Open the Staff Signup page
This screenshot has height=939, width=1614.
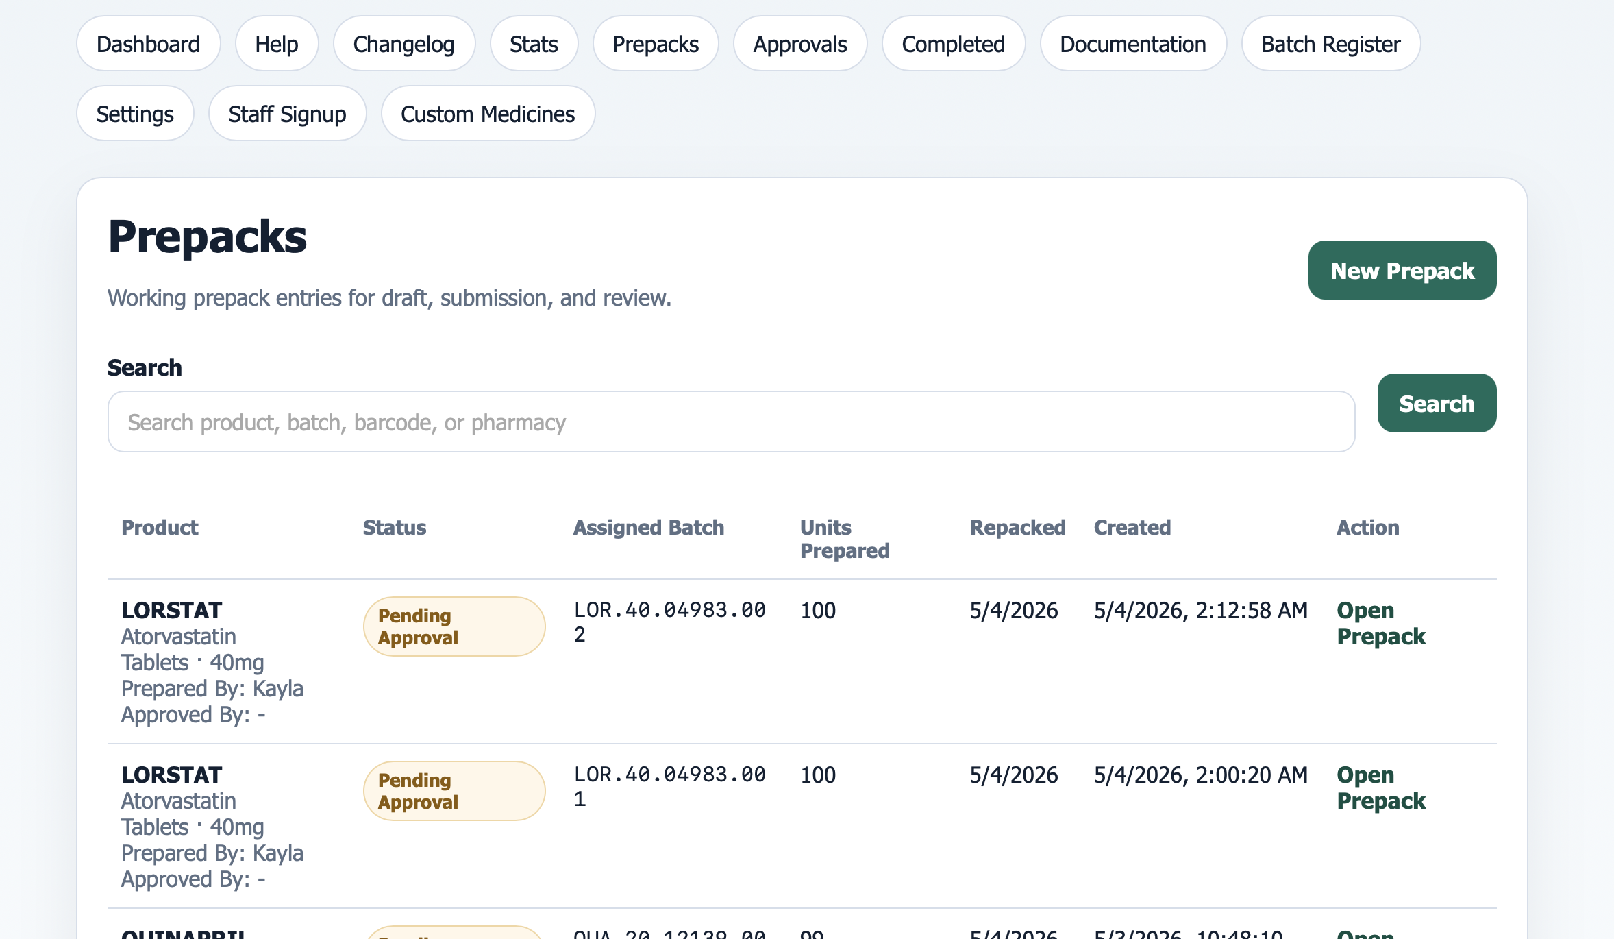287,114
